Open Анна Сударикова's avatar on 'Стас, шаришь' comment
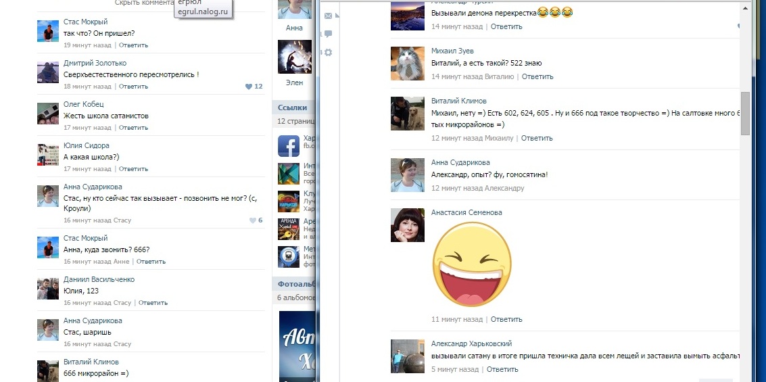Screen dimensions: 766x382 coord(48,330)
